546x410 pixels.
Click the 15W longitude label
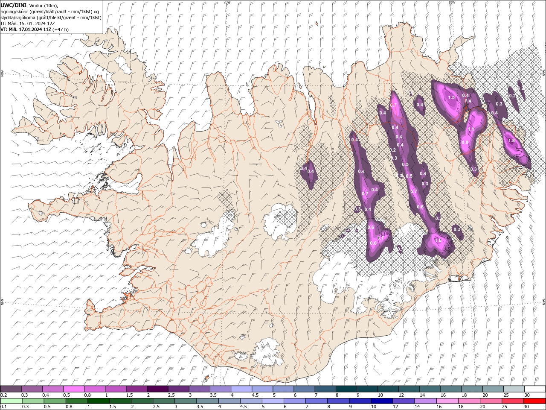click(x=452, y=2)
